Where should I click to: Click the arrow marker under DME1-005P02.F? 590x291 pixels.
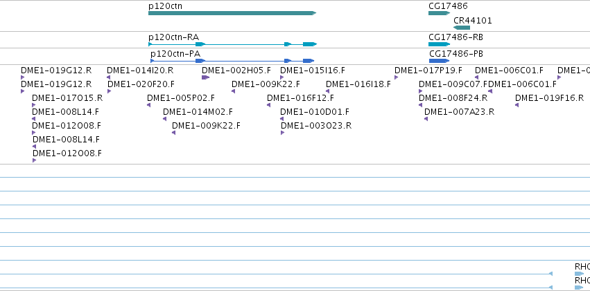[148, 105]
